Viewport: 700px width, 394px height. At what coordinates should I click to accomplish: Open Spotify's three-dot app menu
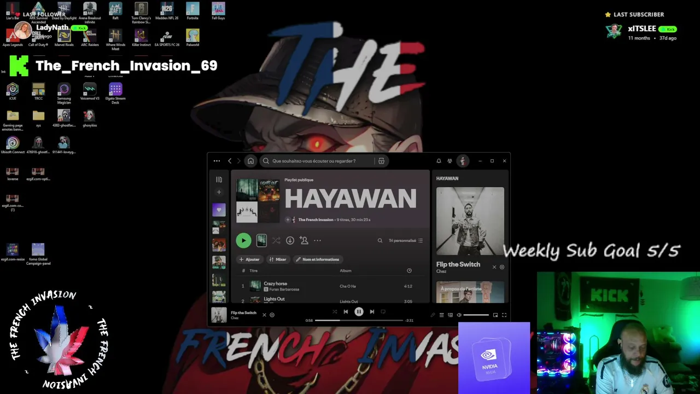pos(217,161)
